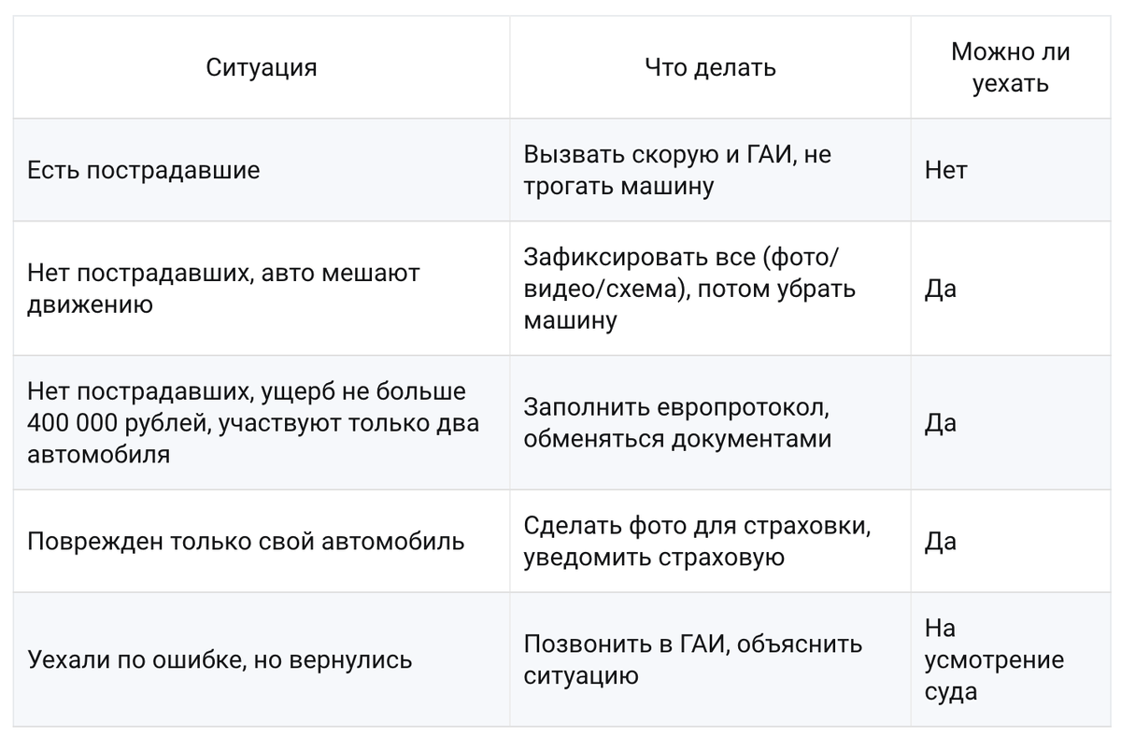Click the 'Нет' answer cell

pyautogui.click(x=1010, y=170)
